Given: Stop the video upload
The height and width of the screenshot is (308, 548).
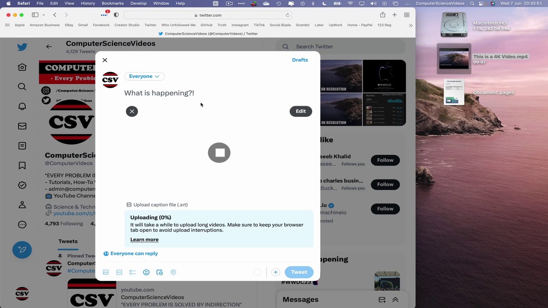Looking at the screenshot, I should click(219, 153).
